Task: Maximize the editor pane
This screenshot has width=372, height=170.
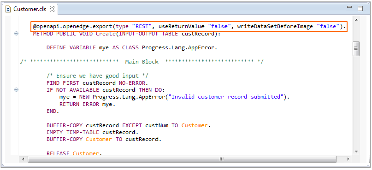Action: [360, 9]
